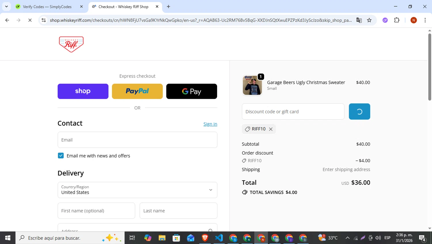Screen dimensions: 432x244
Task: Open Task View on the taskbar
Action: coord(132,238)
